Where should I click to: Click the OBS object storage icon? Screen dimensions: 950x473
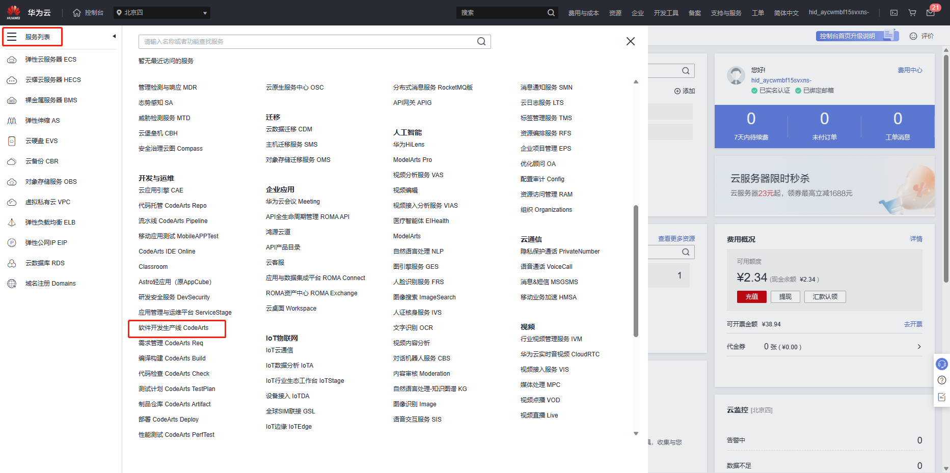point(12,182)
